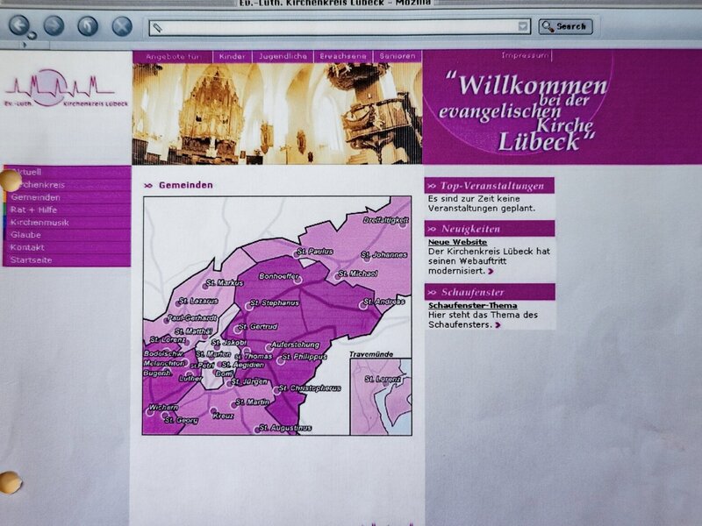
Task: Click the church logo in the header
Action: click(60, 89)
